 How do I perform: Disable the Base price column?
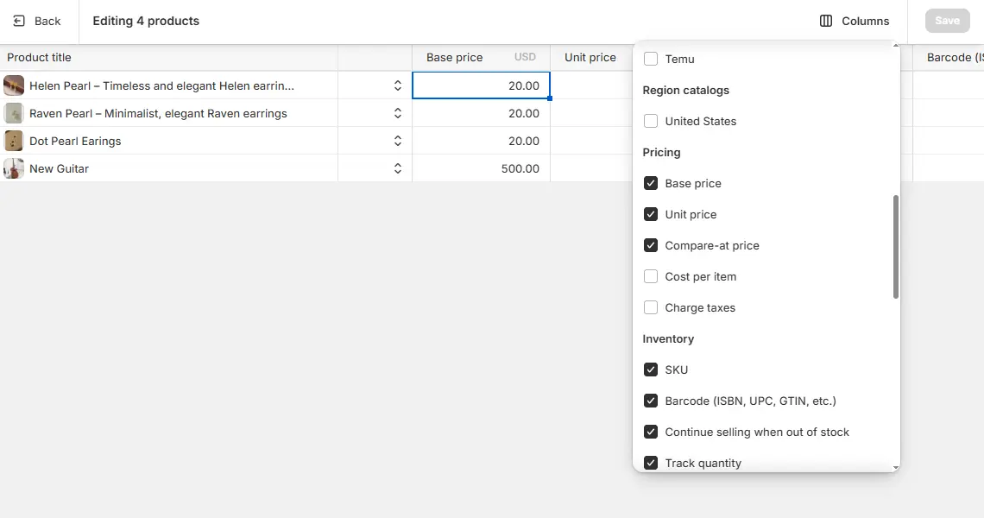pyautogui.click(x=650, y=183)
